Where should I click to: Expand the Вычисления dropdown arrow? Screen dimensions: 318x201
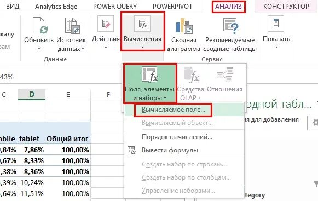coord(142,48)
